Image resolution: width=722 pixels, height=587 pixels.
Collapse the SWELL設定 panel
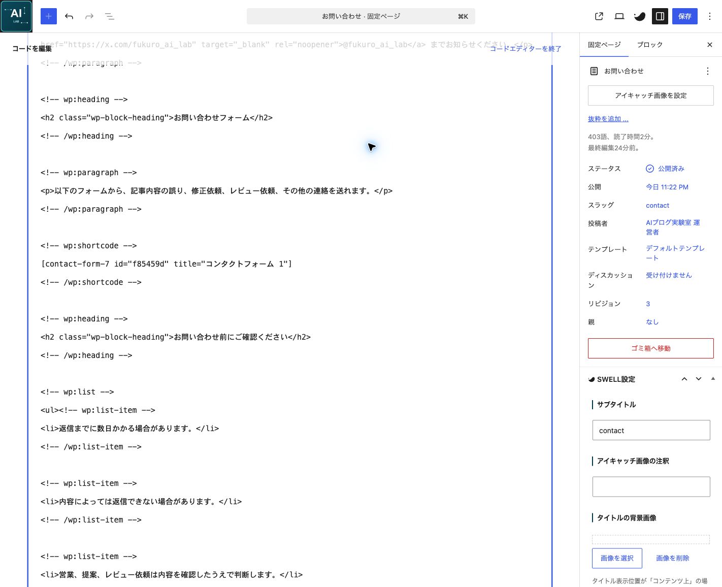click(x=713, y=379)
